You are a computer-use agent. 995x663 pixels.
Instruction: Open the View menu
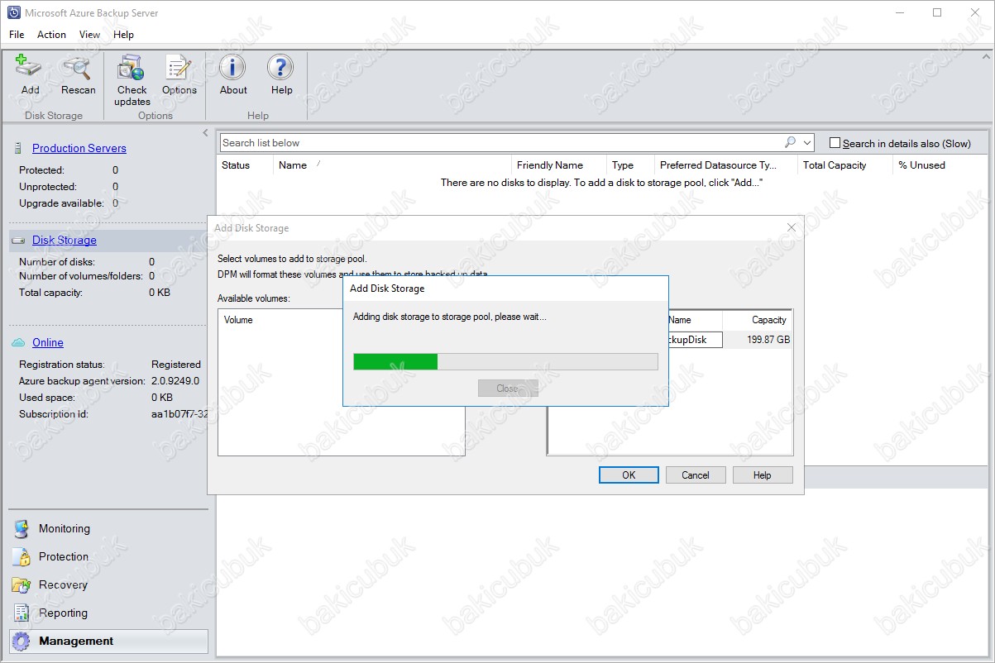[x=89, y=35]
